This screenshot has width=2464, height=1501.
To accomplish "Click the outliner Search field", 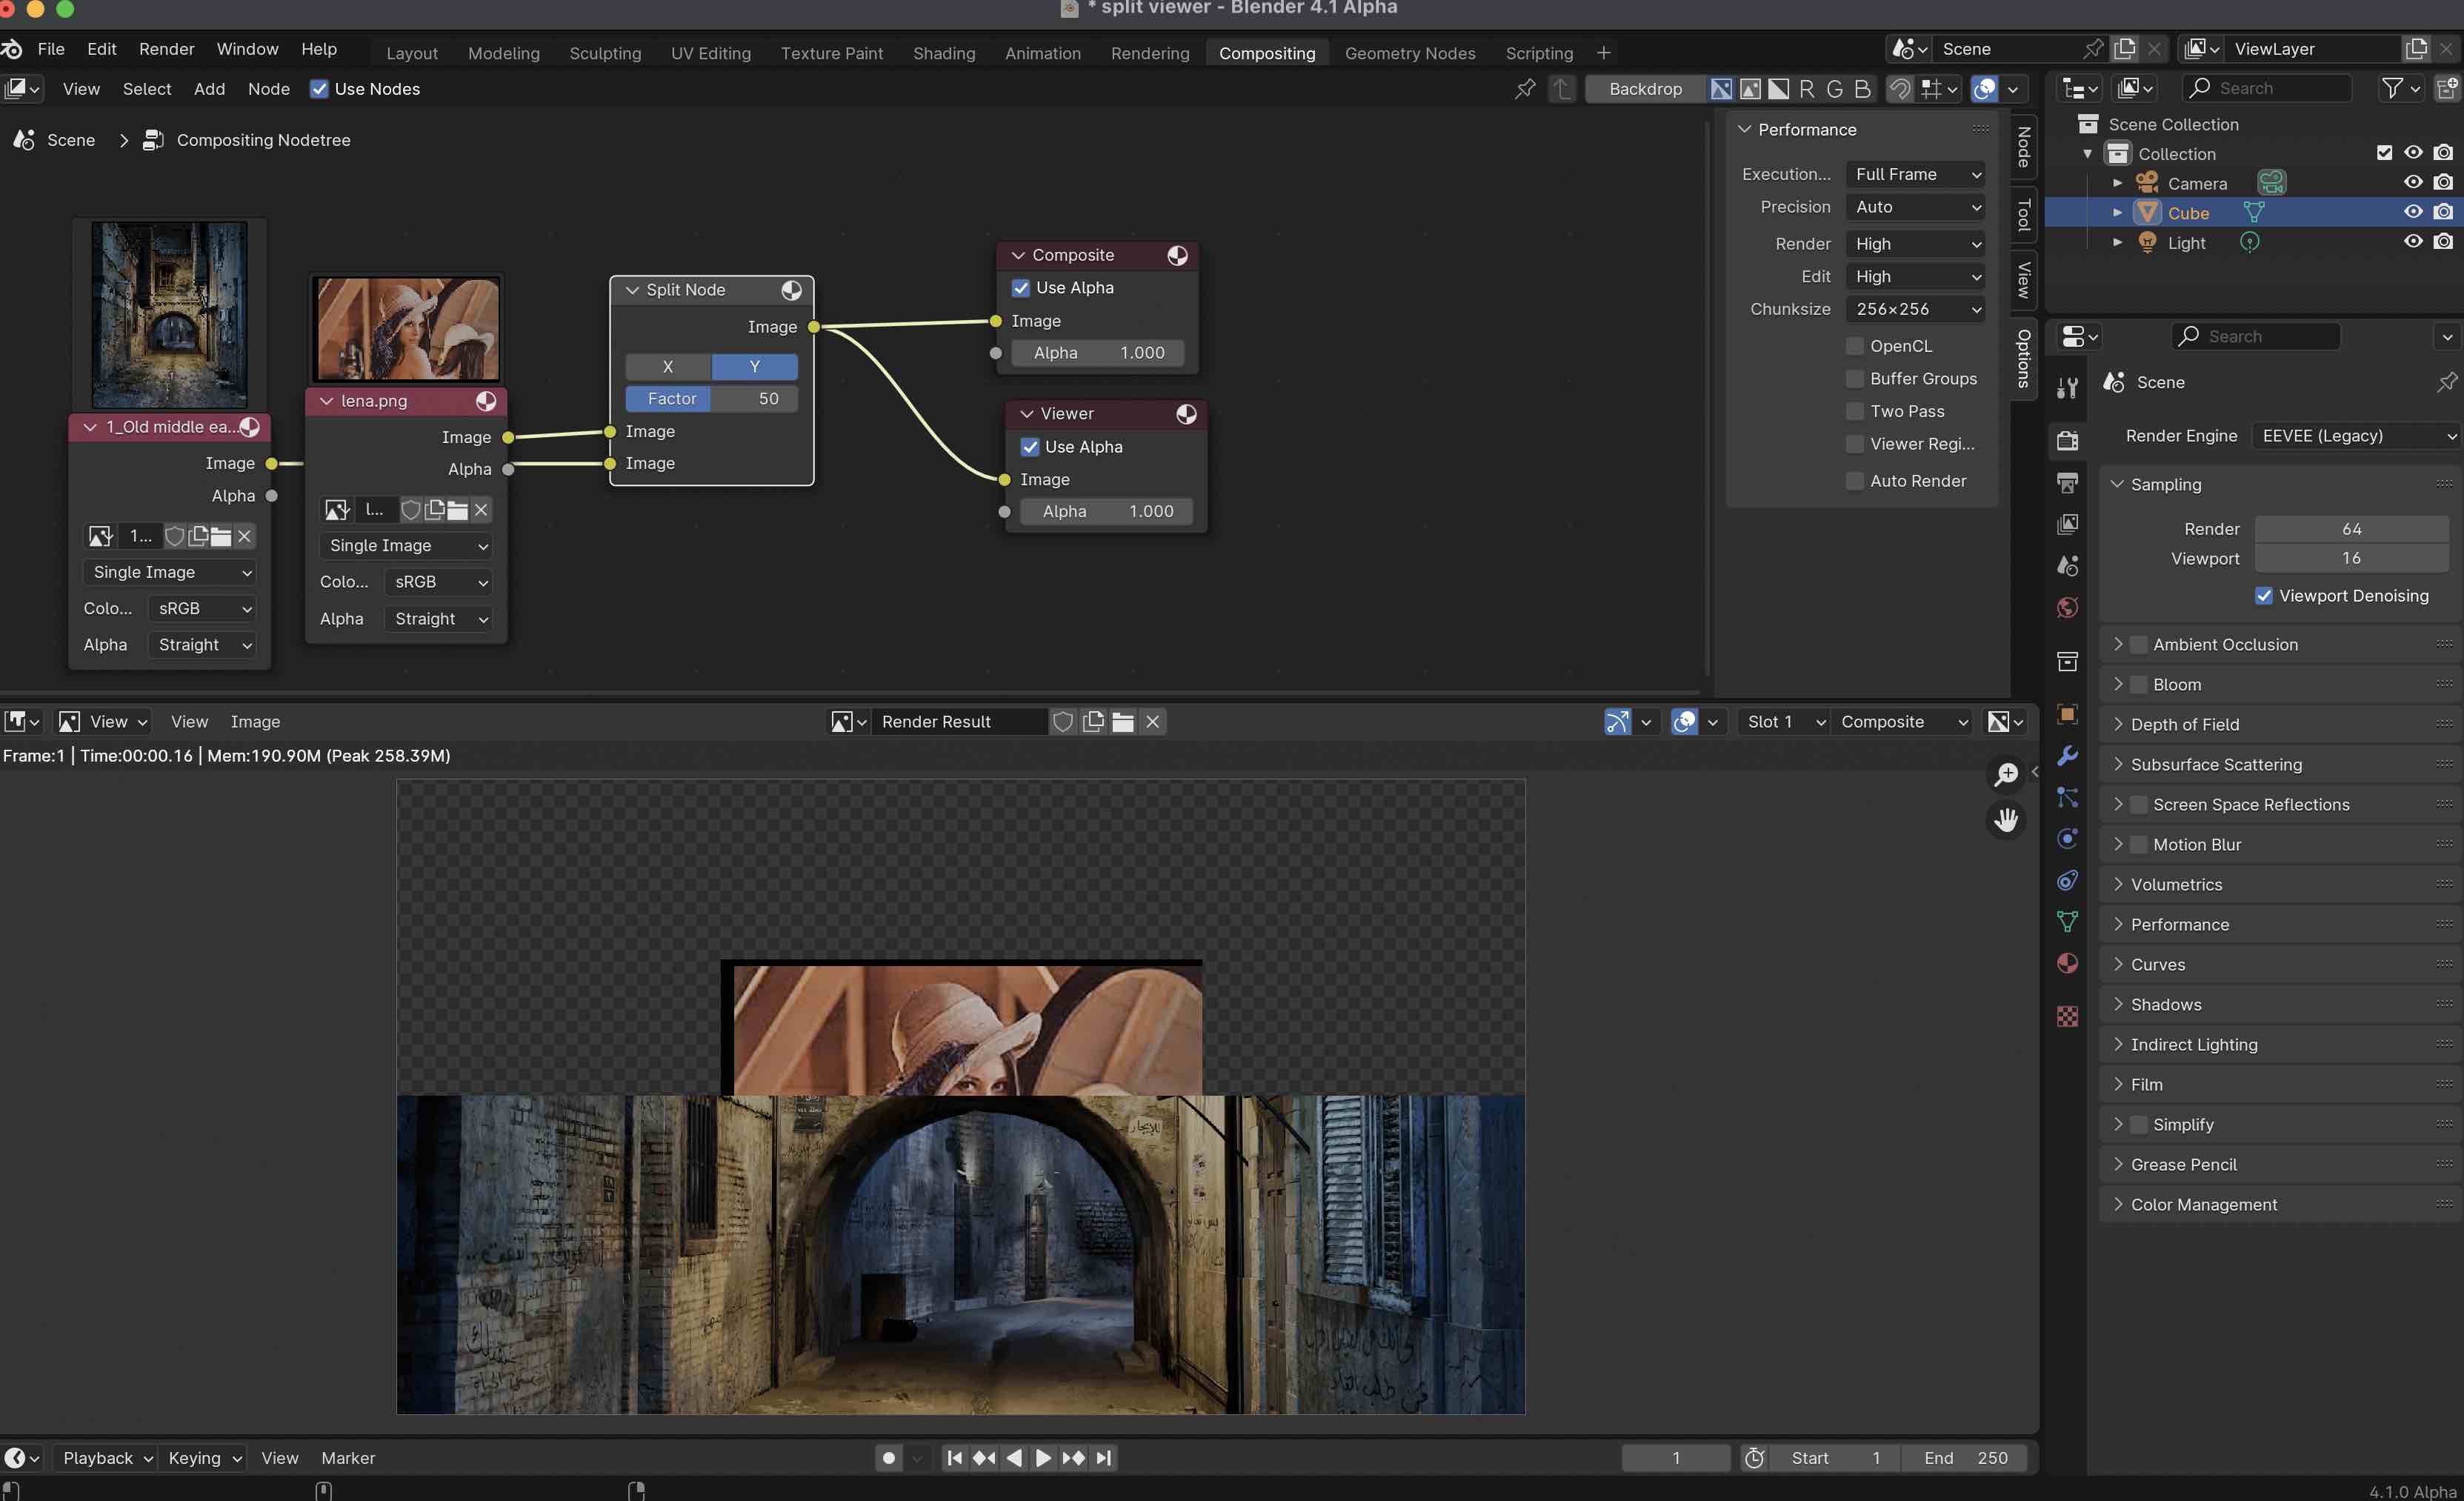I will tap(2266, 88).
